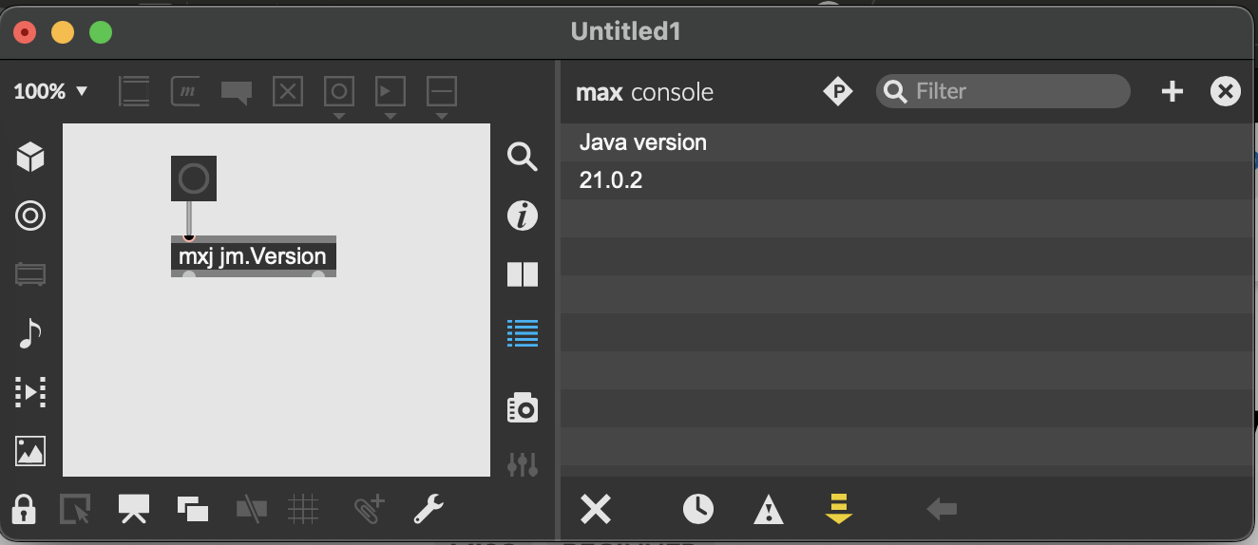
Task: Open the Objects browser cube icon
Action: tap(30, 158)
